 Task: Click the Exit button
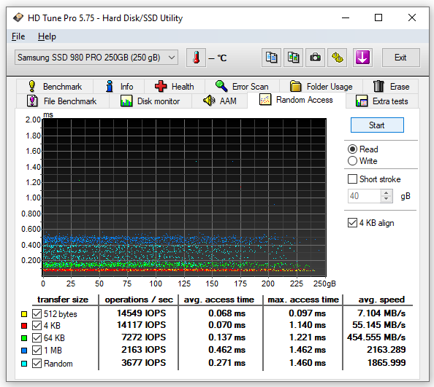pyautogui.click(x=400, y=58)
